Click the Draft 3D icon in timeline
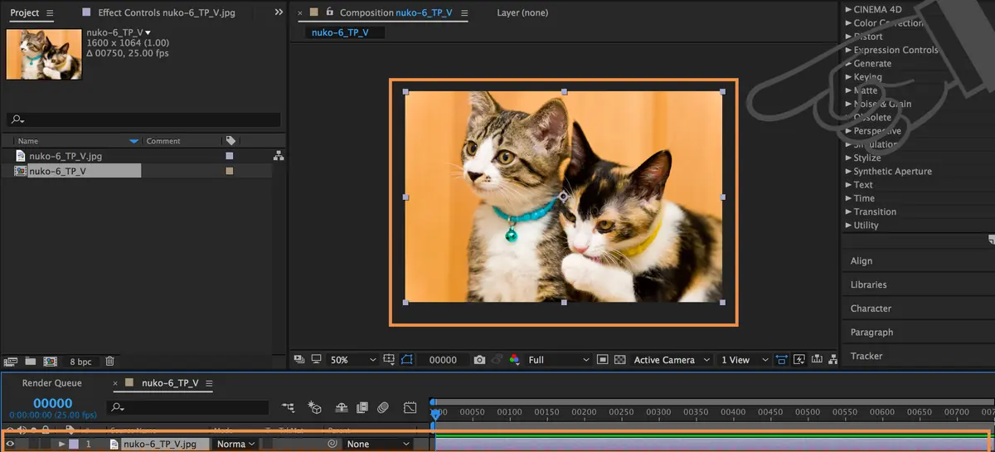The width and height of the screenshot is (995, 452). pyautogui.click(x=314, y=407)
